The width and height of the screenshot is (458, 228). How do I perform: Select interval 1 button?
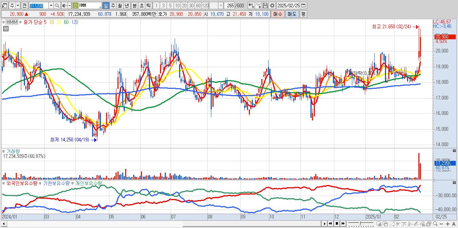(156, 6)
